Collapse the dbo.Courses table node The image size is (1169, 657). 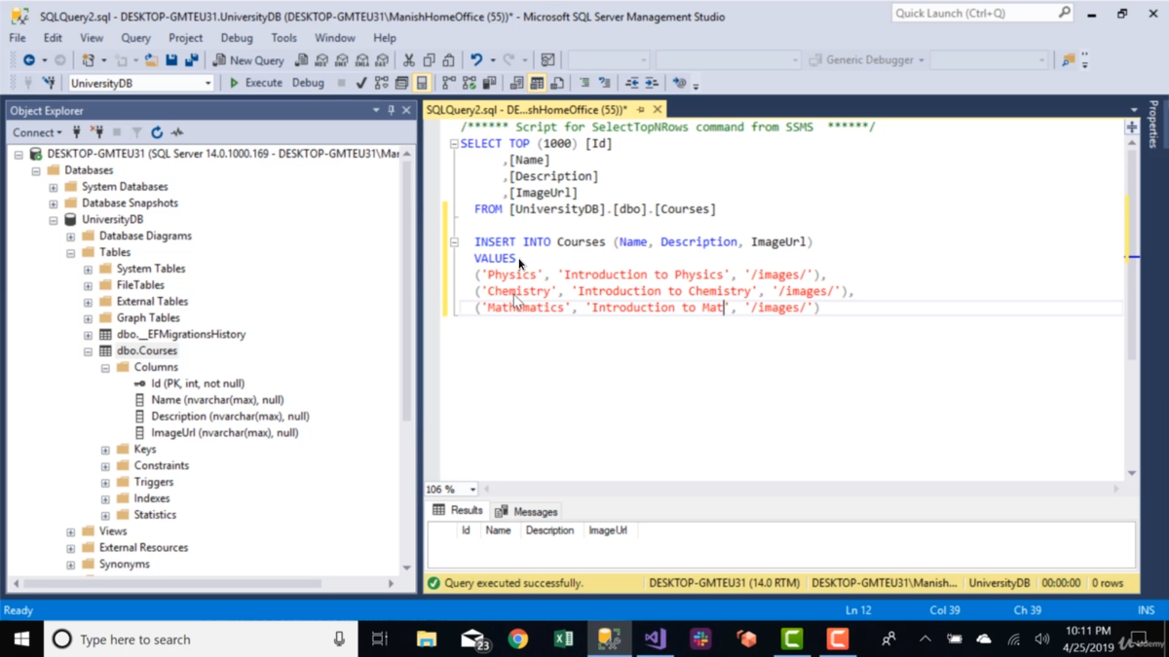click(x=88, y=351)
